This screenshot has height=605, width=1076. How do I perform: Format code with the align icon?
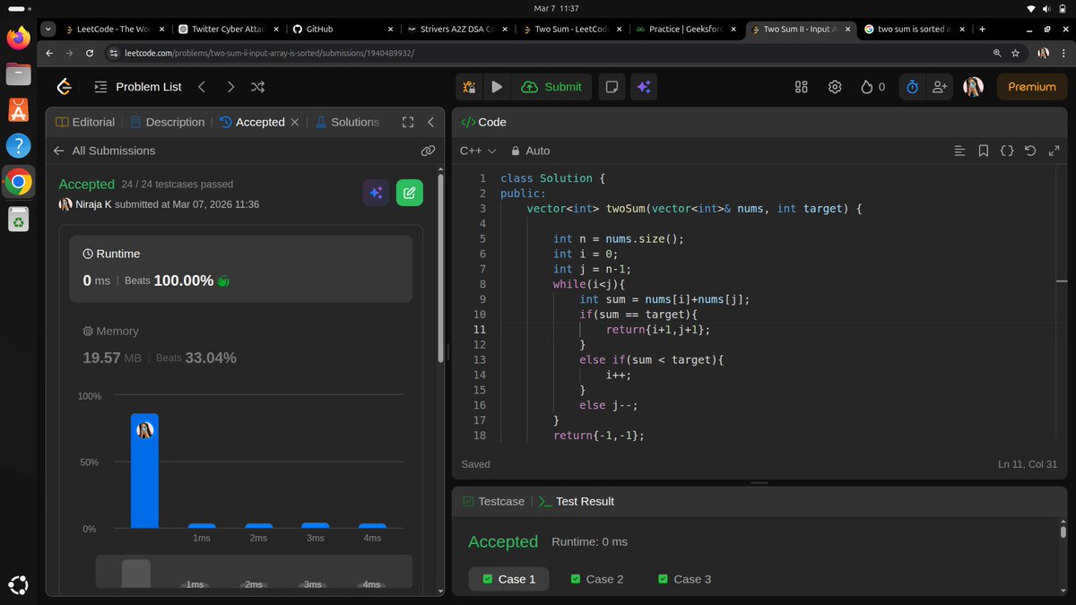(x=959, y=151)
